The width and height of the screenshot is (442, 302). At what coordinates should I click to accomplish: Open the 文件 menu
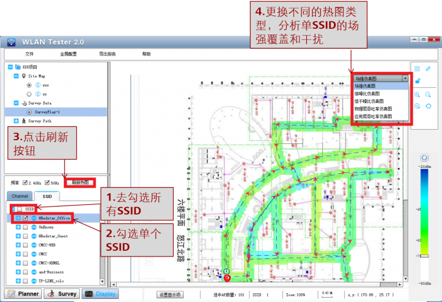(29, 54)
